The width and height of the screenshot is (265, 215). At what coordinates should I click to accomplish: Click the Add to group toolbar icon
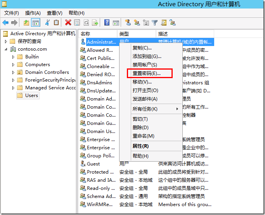[x=173, y=22]
